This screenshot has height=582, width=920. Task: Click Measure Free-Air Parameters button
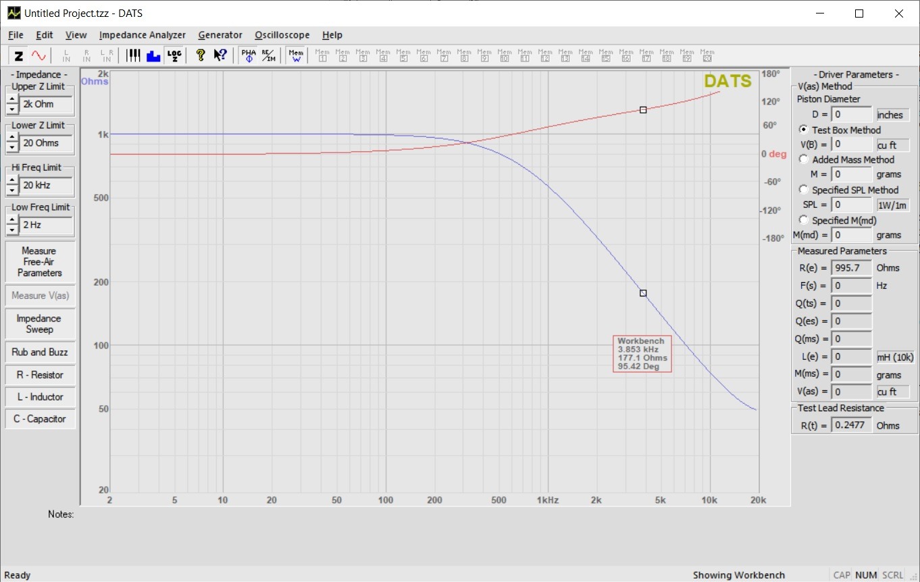[39, 262]
